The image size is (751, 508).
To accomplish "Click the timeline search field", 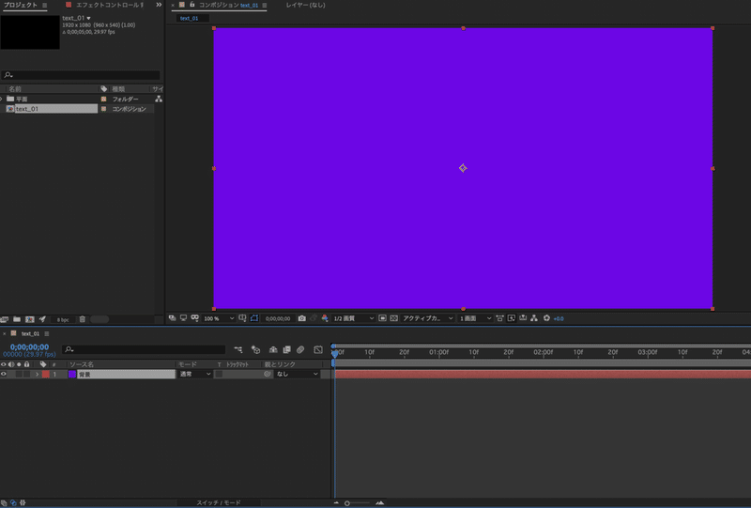I will pos(144,349).
